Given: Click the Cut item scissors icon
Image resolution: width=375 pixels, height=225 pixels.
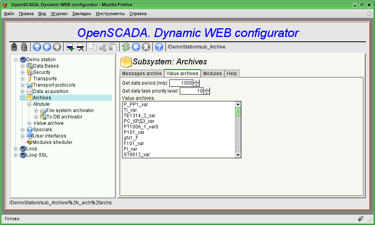Looking at the screenshot, I should pos(103,47).
